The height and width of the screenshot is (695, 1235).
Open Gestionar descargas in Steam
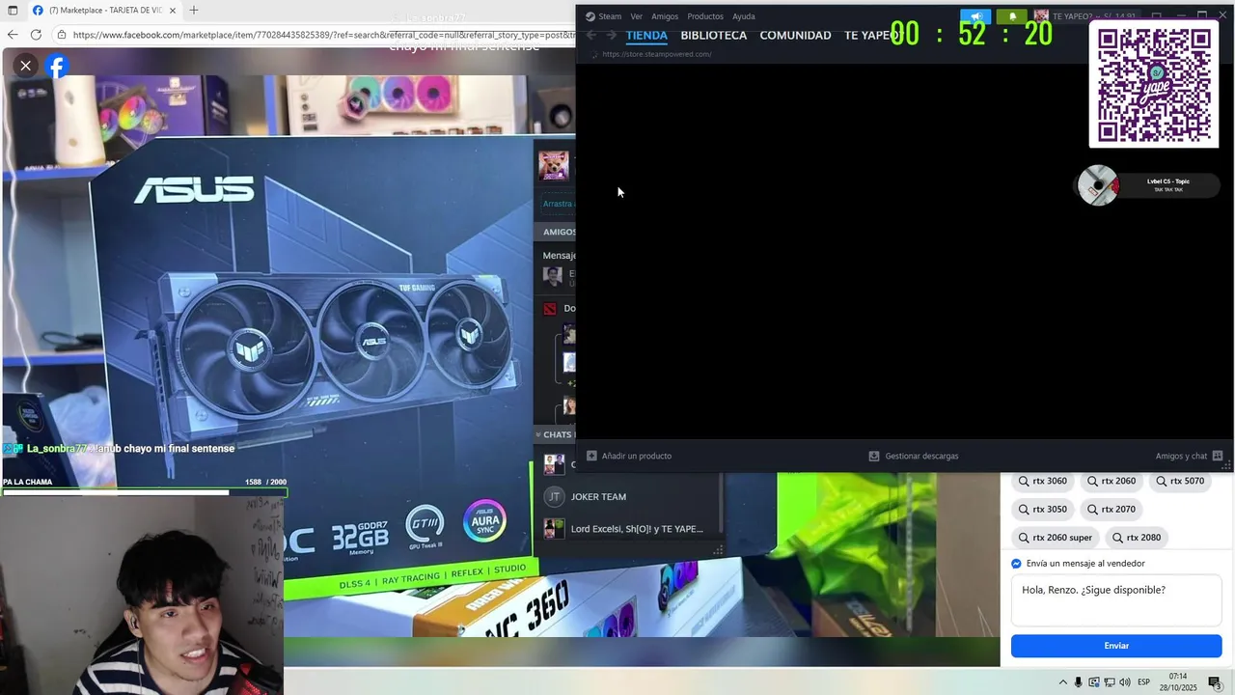pyautogui.click(x=921, y=456)
